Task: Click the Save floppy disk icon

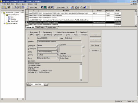Action: click(9, 7)
